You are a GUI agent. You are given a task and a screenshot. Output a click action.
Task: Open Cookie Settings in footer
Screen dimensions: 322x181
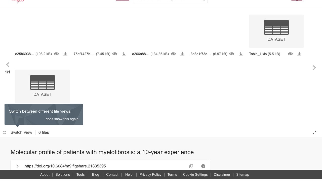tap(195, 174)
